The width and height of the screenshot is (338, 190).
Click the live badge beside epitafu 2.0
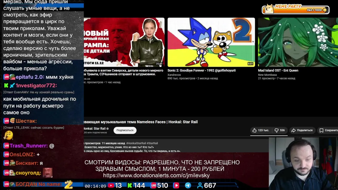6,77
